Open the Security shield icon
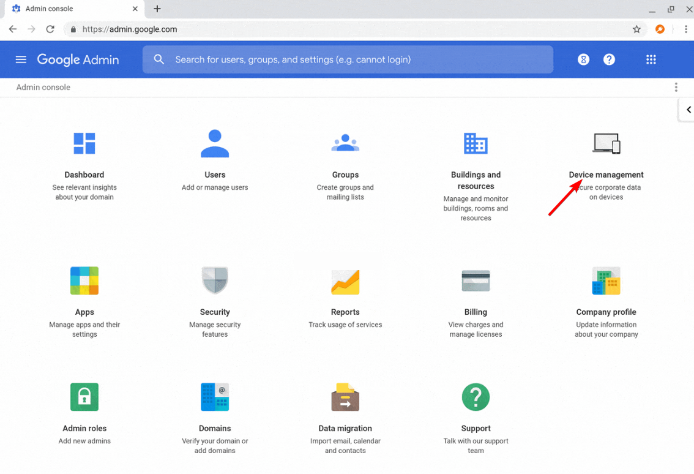The height and width of the screenshot is (474, 694). pyautogui.click(x=215, y=280)
